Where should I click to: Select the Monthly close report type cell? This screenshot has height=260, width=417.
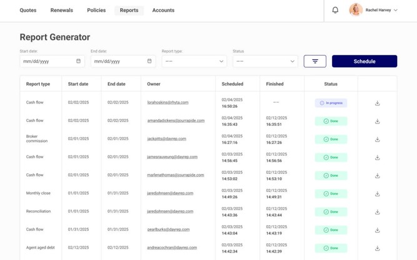[x=38, y=193]
